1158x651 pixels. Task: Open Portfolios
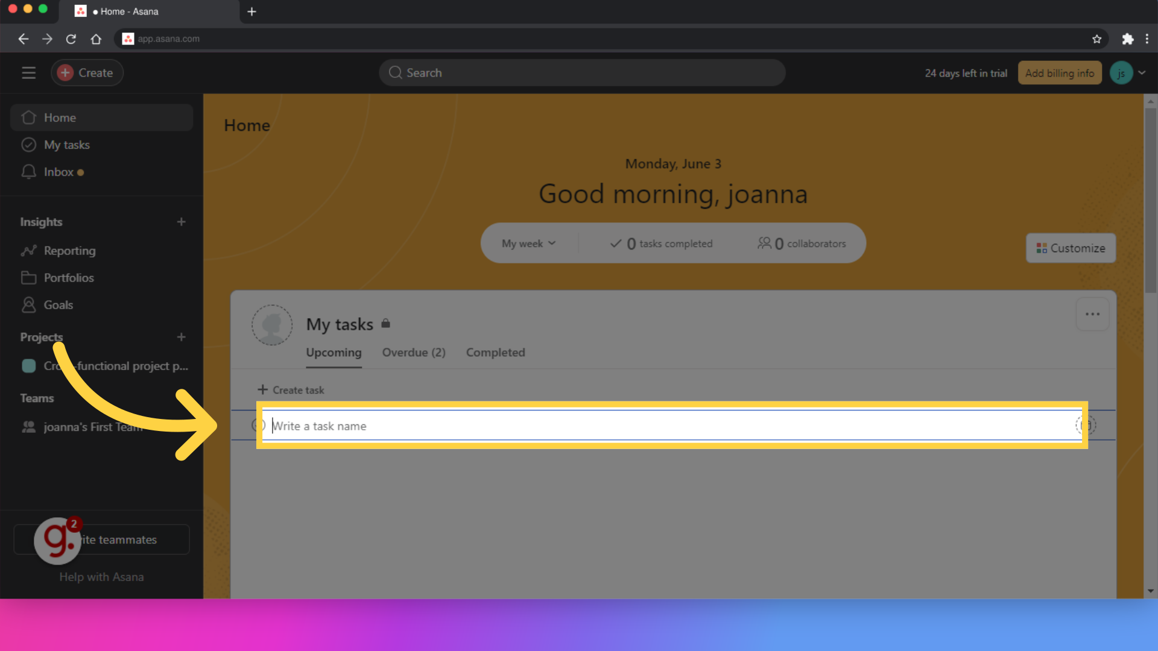[x=101, y=278]
